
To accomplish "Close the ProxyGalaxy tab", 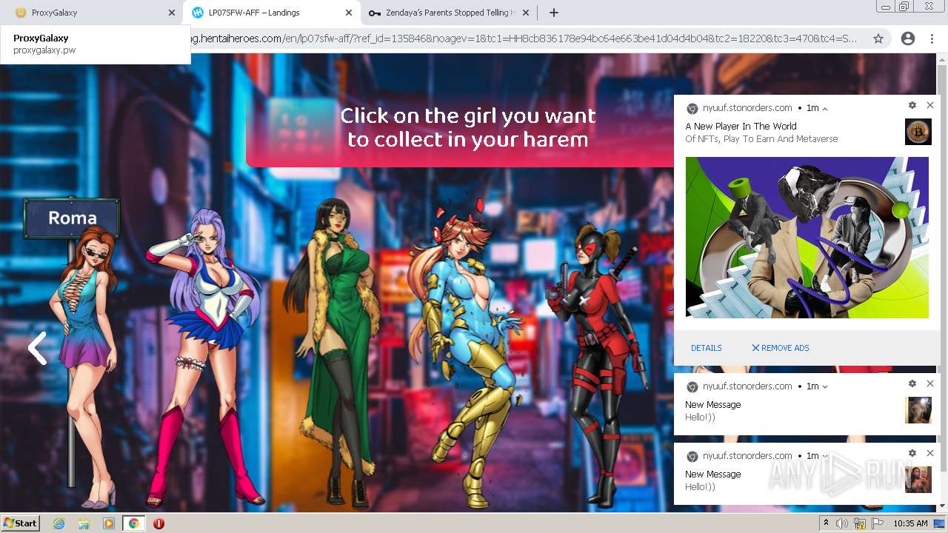I will click(172, 13).
